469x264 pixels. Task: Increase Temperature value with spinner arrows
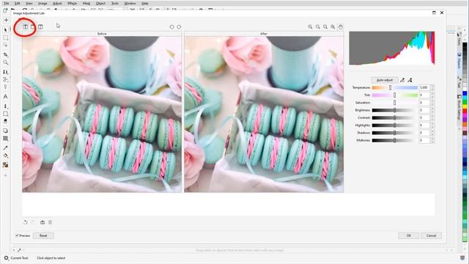coord(432,87)
